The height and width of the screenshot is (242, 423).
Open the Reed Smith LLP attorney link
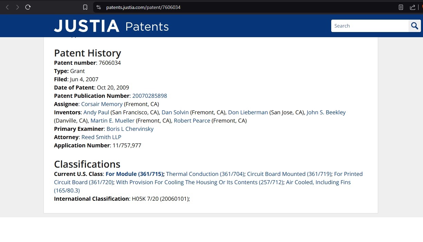[101, 137]
